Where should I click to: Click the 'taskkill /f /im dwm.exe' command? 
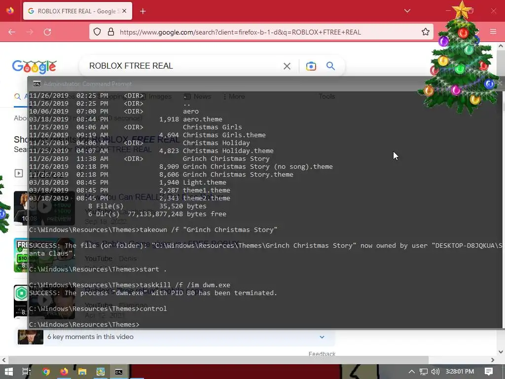[x=185, y=285]
